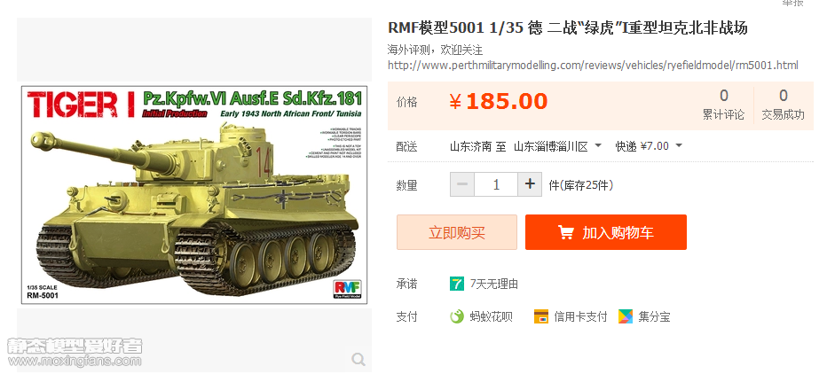Viewport: 827px width, 374px height.
Task: Open the perthmilitarymodelling.com review URL
Action: (x=593, y=66)
